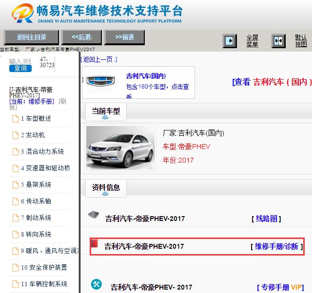The image size is (312, 293).
Task: Open tree item 2 发动机
Action: [x=33, y=135]
